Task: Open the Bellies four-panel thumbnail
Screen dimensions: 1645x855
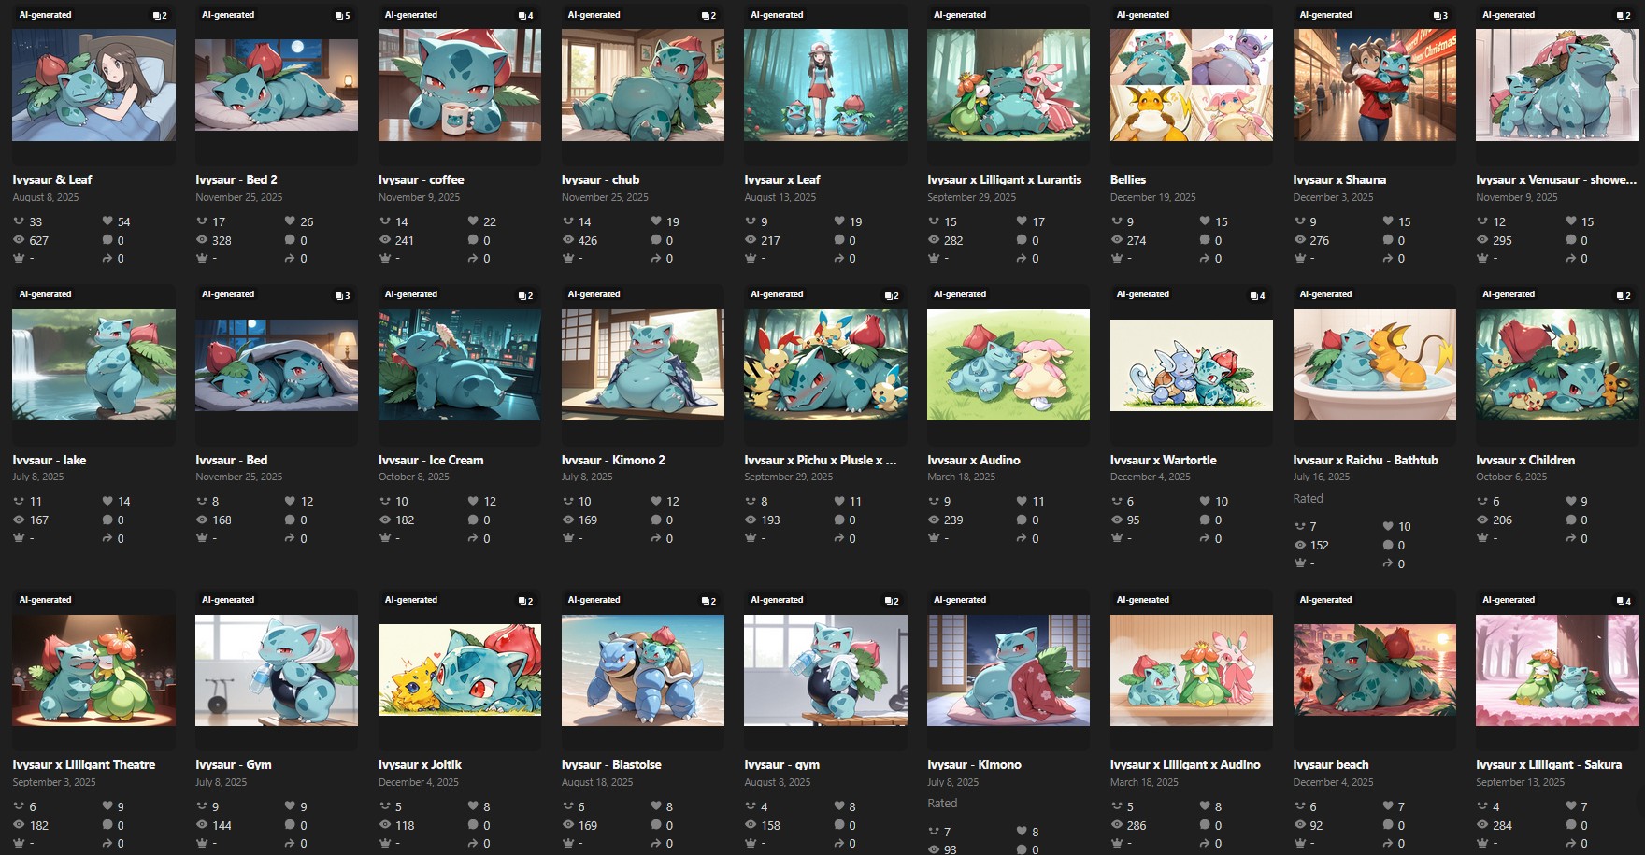Action: pos(1192,85)
